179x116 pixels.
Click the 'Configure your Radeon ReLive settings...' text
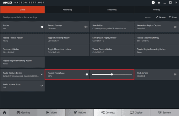point(21,17)
